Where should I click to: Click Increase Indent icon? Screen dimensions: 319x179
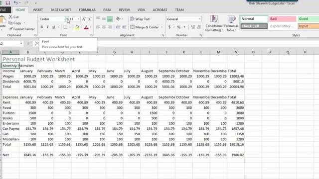click(x=124, y=27)
